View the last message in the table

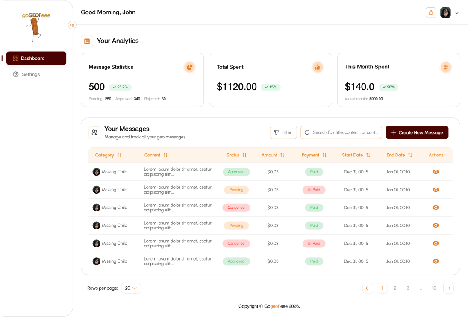tap(436, 261)
